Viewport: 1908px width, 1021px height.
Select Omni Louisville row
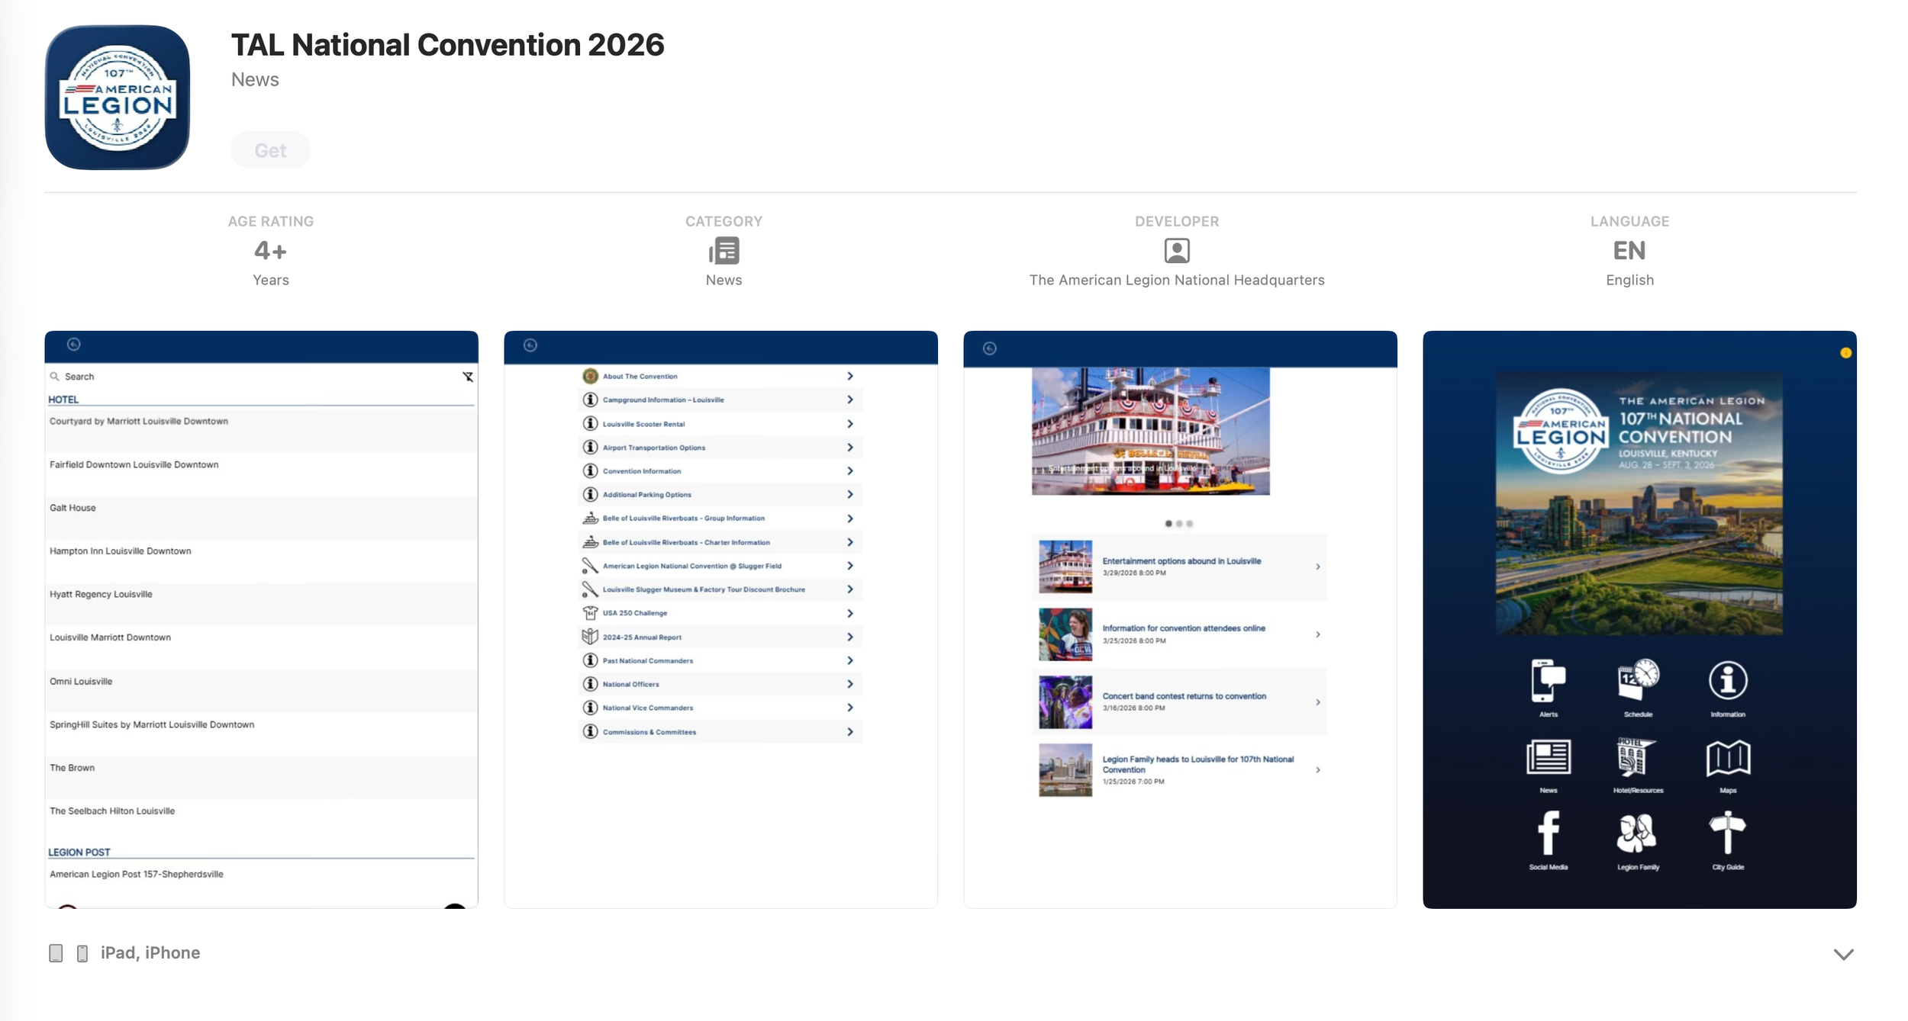coord(261,692)
